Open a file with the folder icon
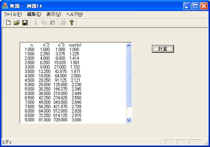 click(17, 23)
